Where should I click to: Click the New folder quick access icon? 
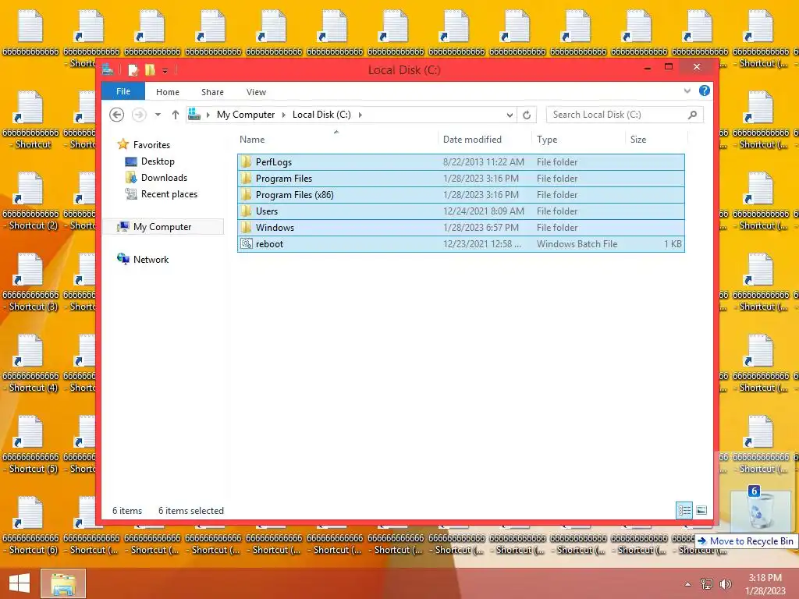point(150,69)
